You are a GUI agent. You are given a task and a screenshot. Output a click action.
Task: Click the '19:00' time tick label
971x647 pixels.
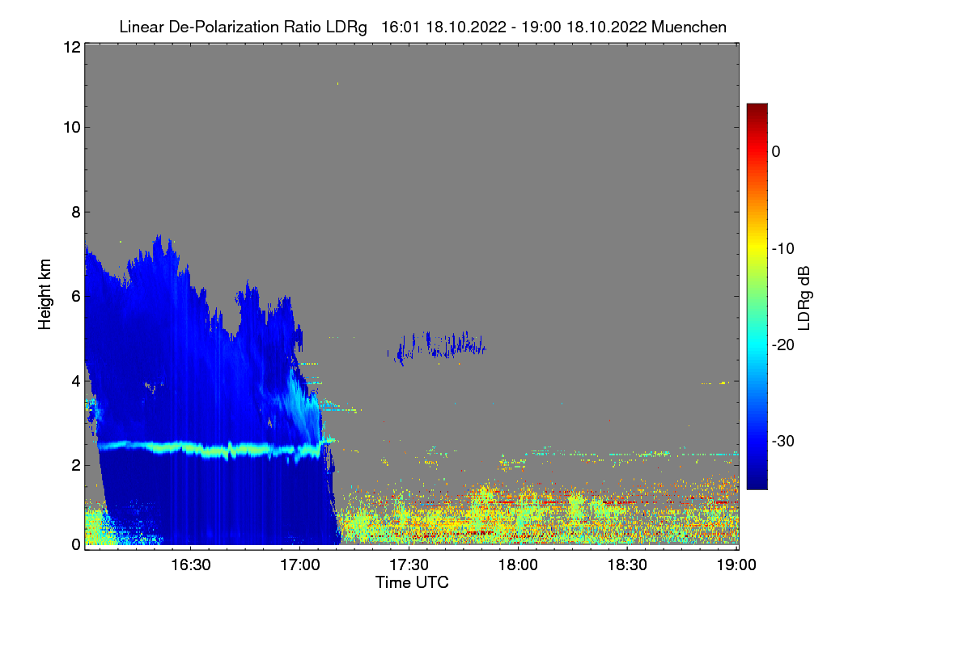point(735,565)
